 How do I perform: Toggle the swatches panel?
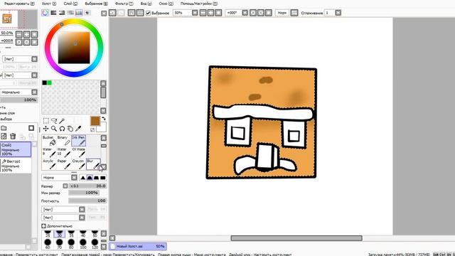[x=79, y=13]
